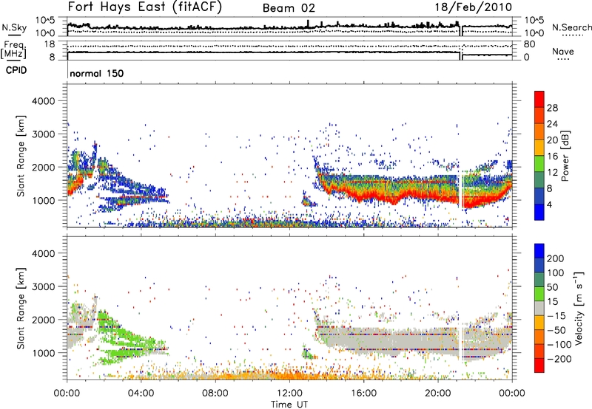The height and width of the screenshot is (409, 592).
Task: Select the "Beam 02" header text
Action: (x=289, y=8)
